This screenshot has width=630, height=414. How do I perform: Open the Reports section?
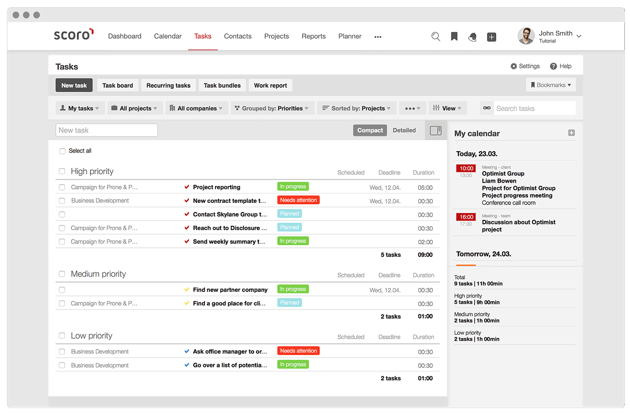[x=314, y=36]
